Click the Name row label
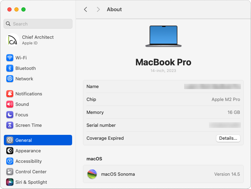251x189 pixels. (x=92, y=86)
